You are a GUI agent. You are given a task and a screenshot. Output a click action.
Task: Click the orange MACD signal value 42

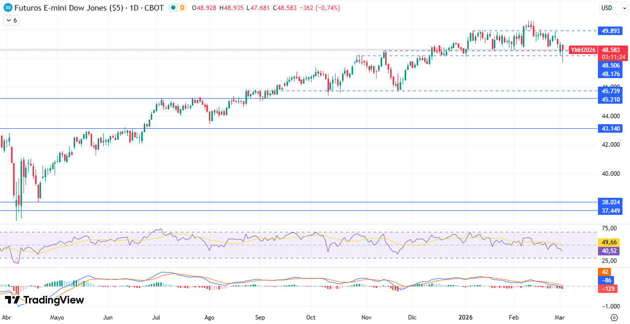coord(605,272)
